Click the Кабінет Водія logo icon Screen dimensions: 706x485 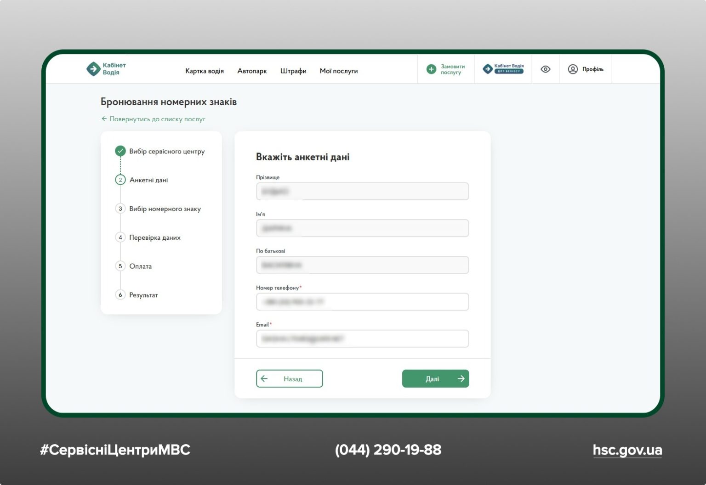point(93,69)
